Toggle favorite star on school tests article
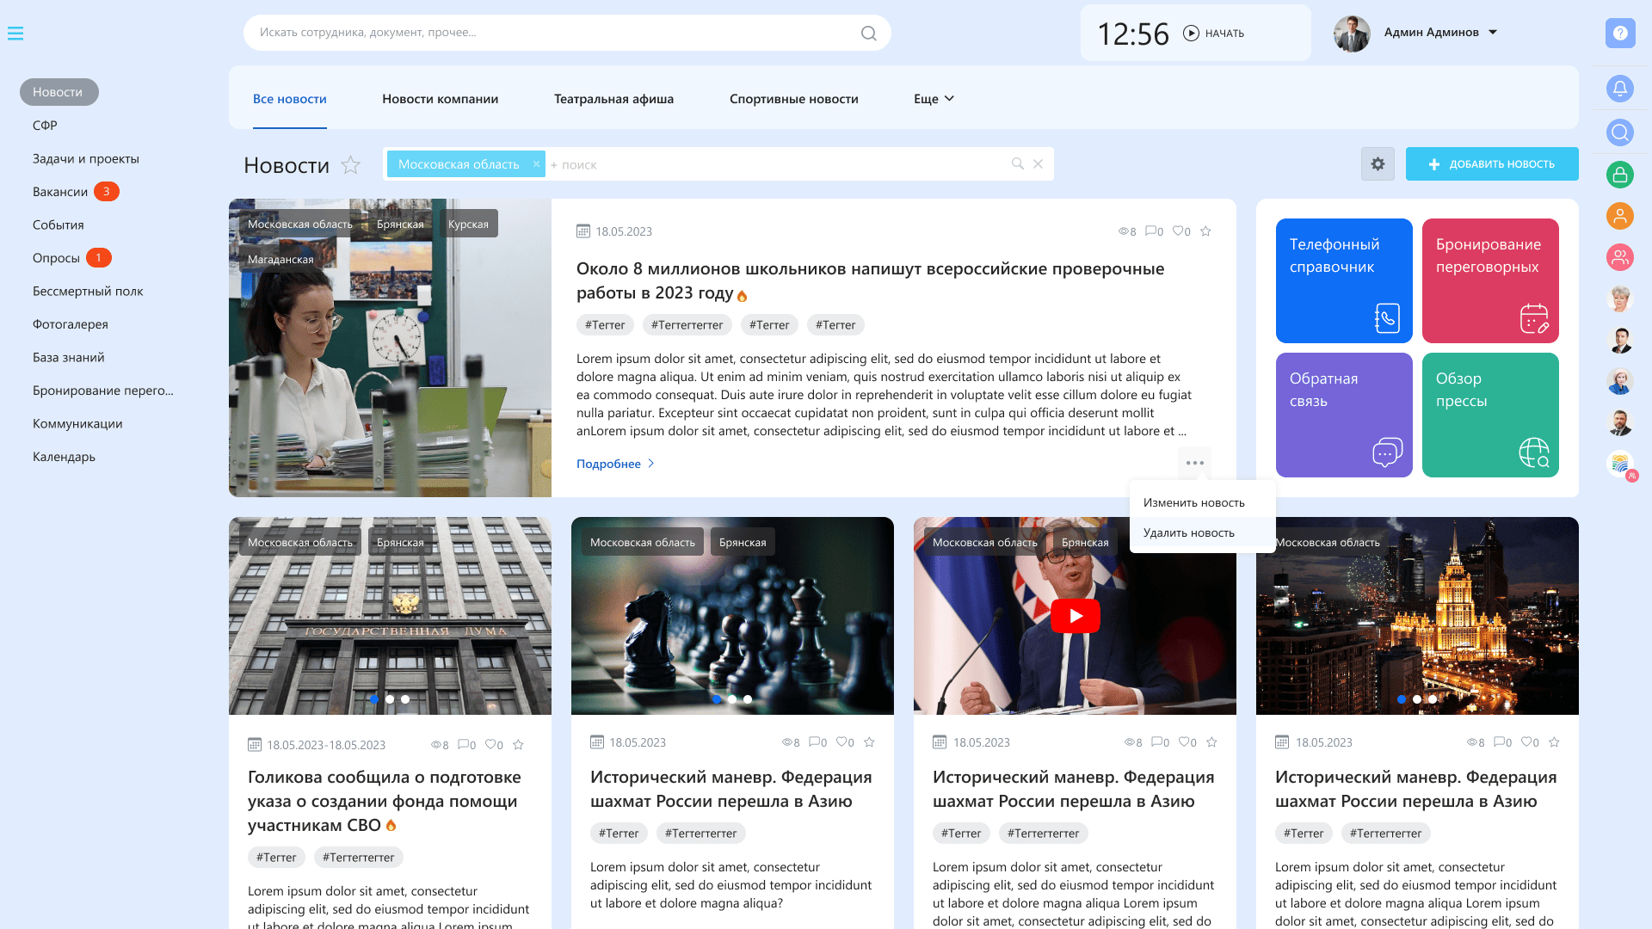The height and width of the screenshot is (929, 1652). click(x=1205, y=231)
